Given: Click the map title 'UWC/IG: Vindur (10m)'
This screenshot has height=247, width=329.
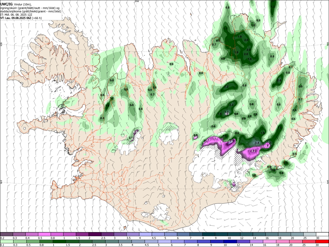Looking at the screenshot, I should [x=15, y=4].
